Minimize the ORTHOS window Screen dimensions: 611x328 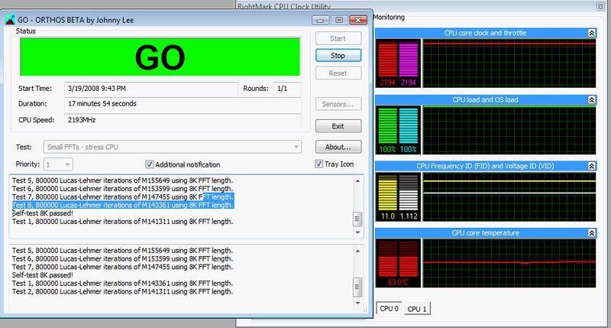320,20
